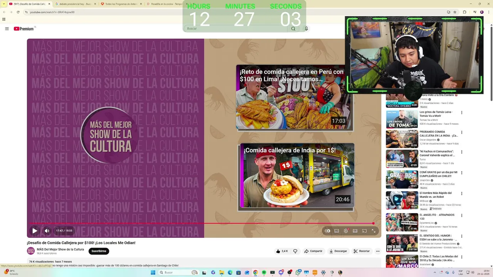Open Los gritos de Tomás Leiva thumbnail
Viewport: 493px width, 277px height.
pos(402,119)
